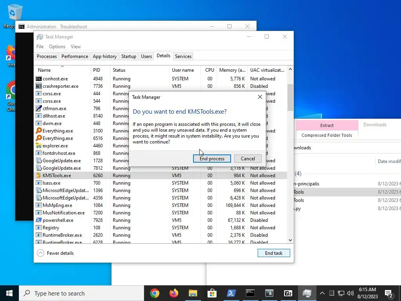Select the lsass.exe process row
Viewport: 401px width, 301px height.
click(161, 183)
